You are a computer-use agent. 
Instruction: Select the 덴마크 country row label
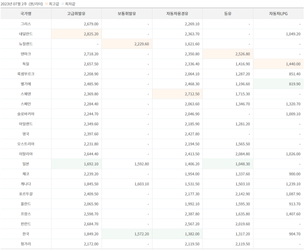[x=26, y=54]
